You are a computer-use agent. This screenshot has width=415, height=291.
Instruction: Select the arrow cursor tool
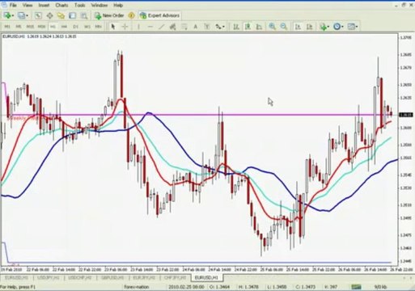[113, 27]
